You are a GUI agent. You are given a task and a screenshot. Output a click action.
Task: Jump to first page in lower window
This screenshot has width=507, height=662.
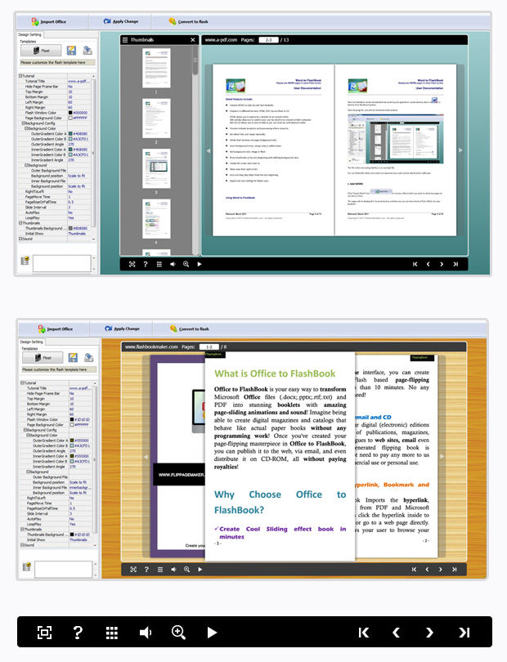point(414,569)
